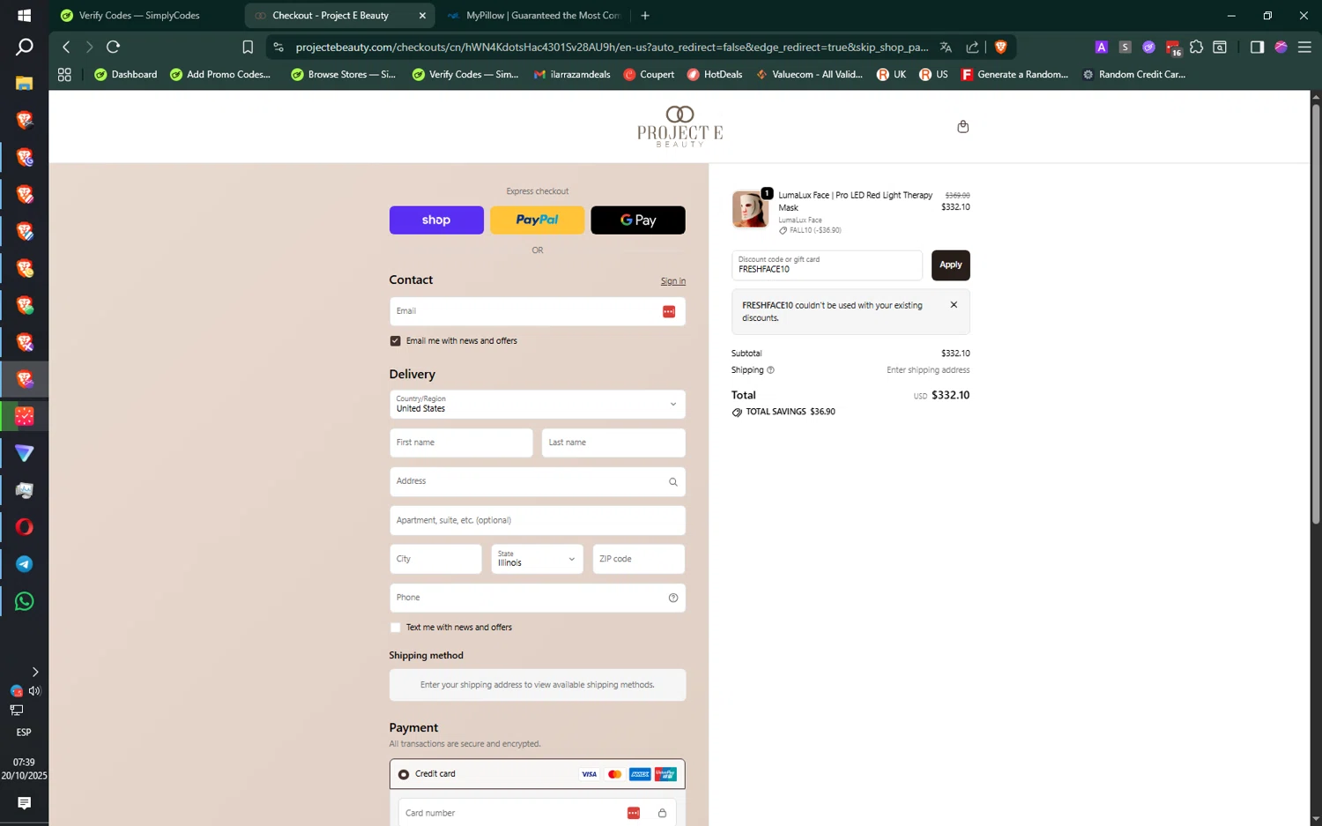The image size is (1322, 826).
Task: Click the shipping info question mark icon
Action: pyautogui.click(x=770, y=370)
